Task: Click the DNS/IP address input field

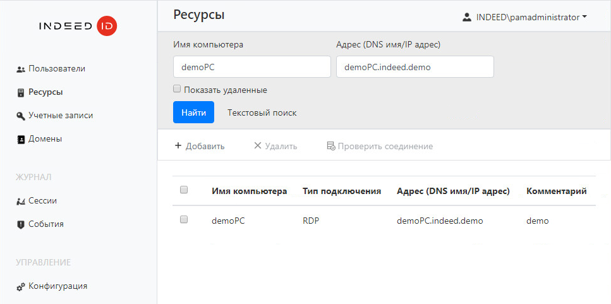Action: tap(414, 67)
